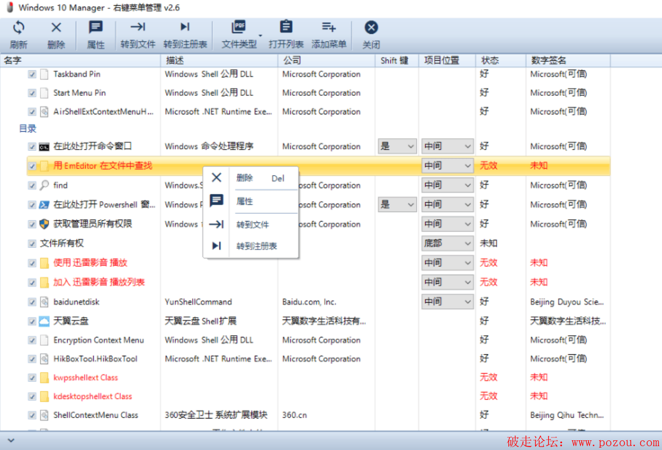662x450 pixels.
Task: Expand the bottom-left chevron arrow
Action: pyautogui.click(x=11, y=440)
